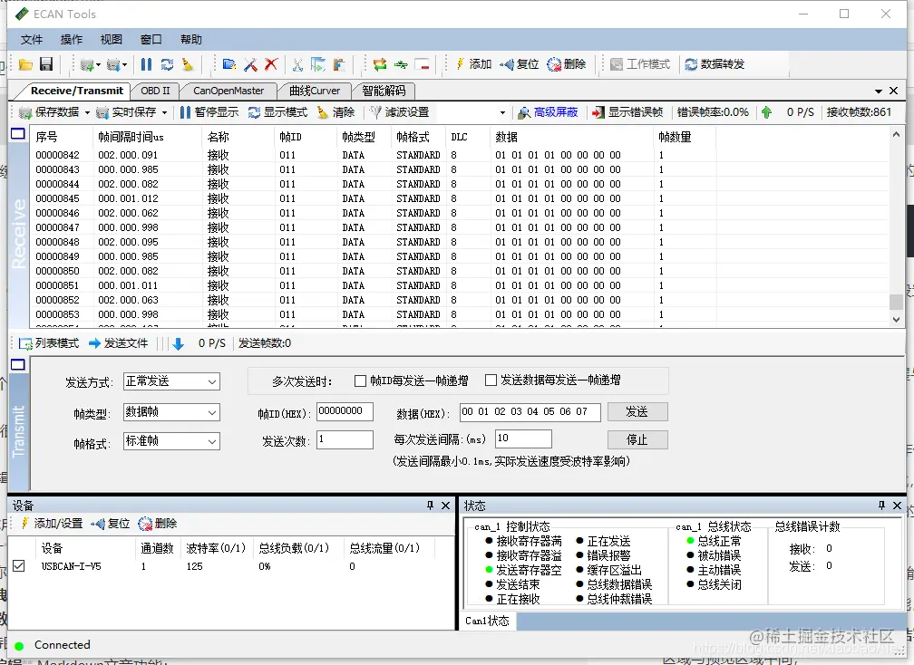Close the 设备 panel
The height and width of the screenshot is (665, 914).
click(445, 506)
